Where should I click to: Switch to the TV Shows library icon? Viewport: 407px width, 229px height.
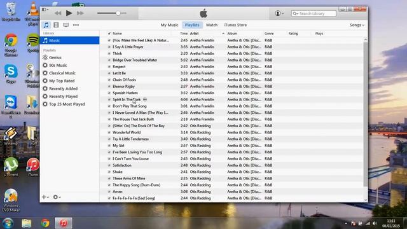[66, 25]
